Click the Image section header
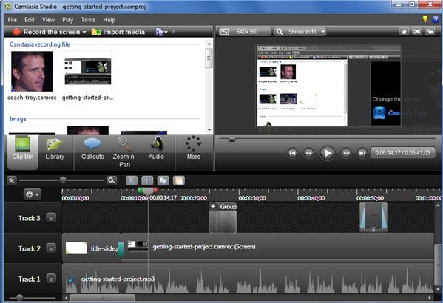 click(18, 119)
